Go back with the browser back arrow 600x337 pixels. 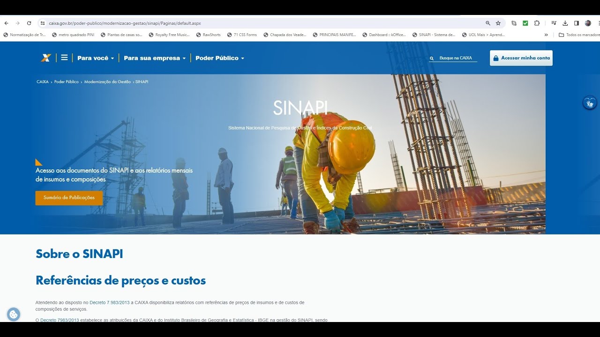7,23
